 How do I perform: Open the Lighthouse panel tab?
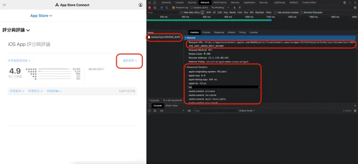click(279, 3)
